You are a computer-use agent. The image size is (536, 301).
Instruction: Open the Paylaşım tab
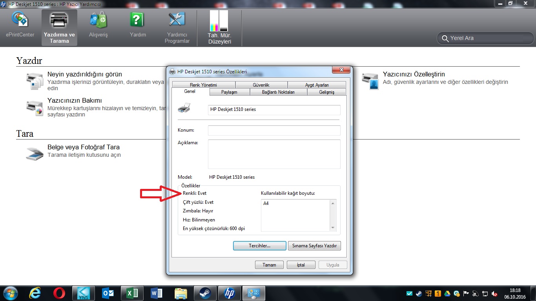[229, 92]
